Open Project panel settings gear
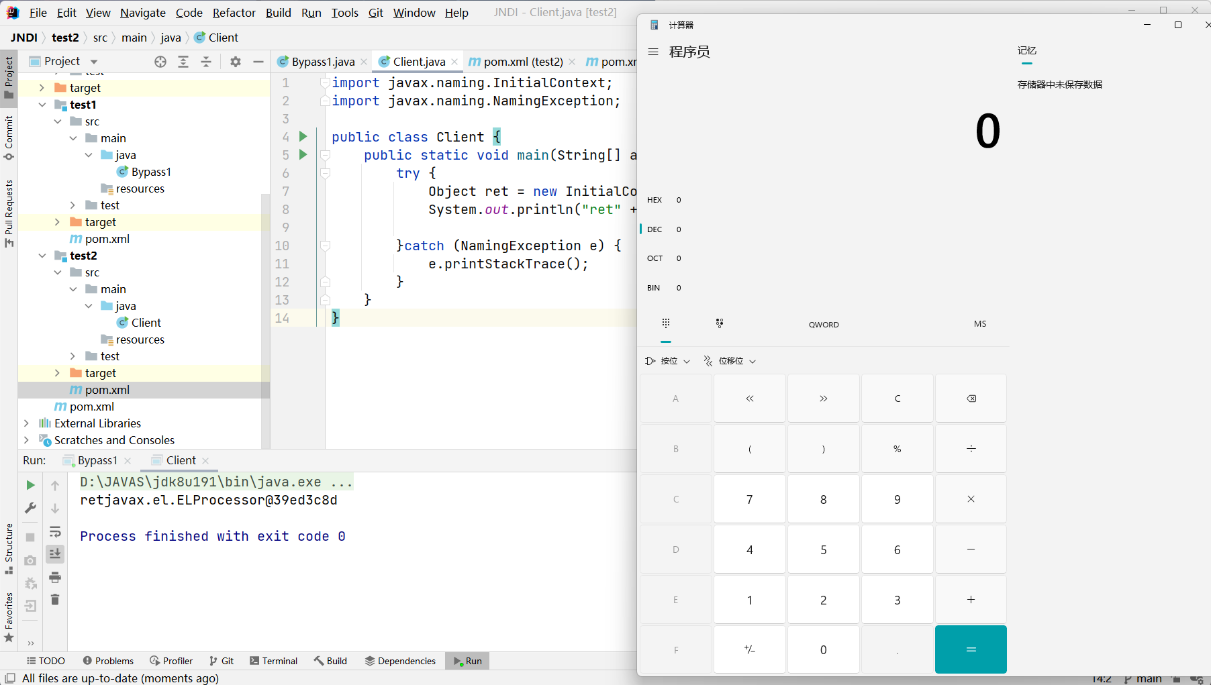This screenshot has width=1211, height=685. point(235,62)
